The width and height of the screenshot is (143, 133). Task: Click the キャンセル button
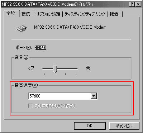click(124, 126)
